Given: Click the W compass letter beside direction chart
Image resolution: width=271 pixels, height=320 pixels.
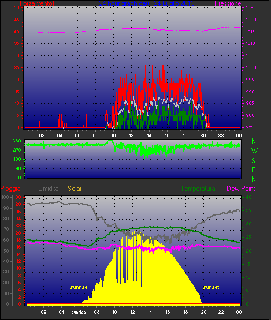Looking at the screenshot, I should 254,151.
